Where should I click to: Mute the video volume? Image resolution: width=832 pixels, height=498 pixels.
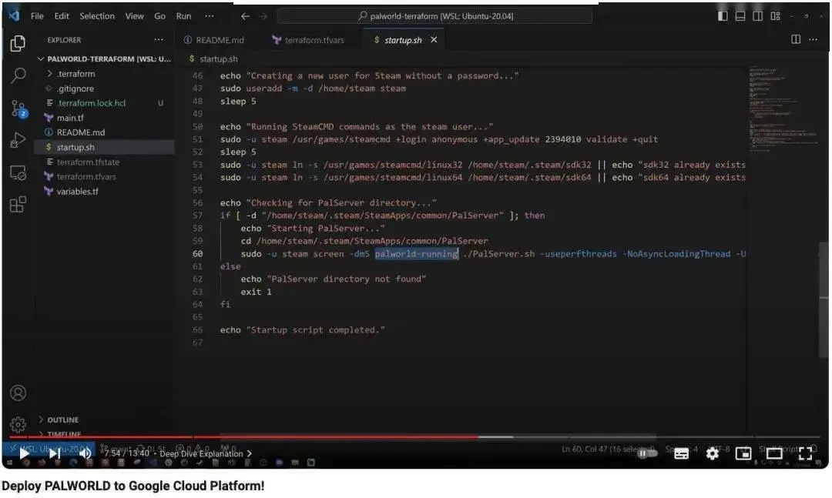click(x=85, y=453)
